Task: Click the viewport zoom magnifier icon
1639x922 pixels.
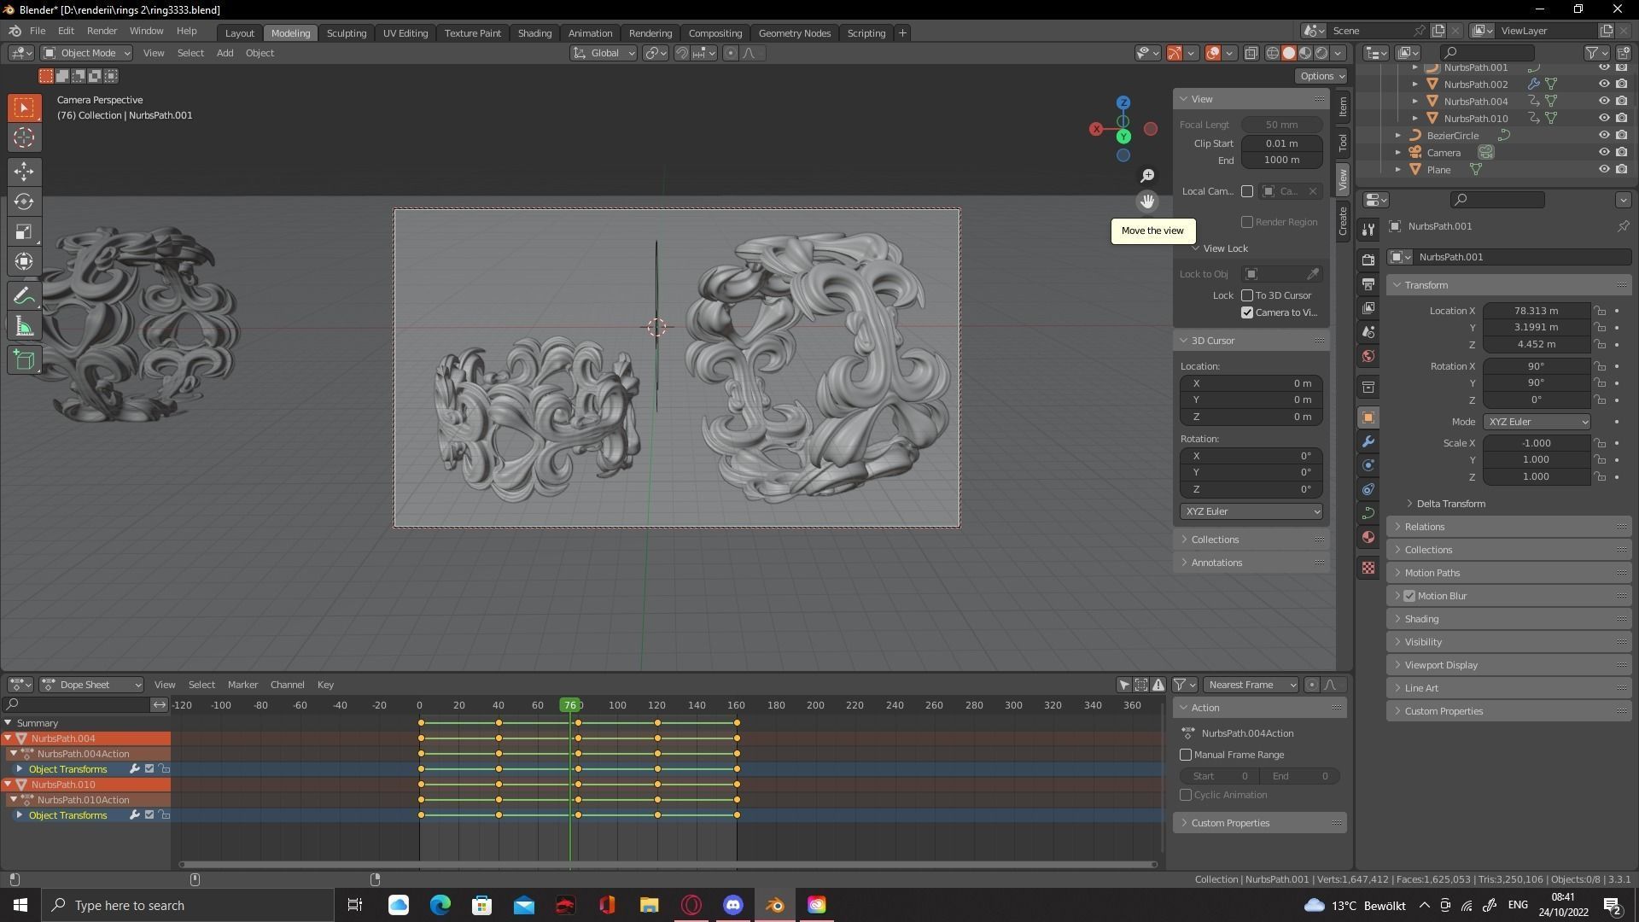Action: click(x=1147, y=175)
